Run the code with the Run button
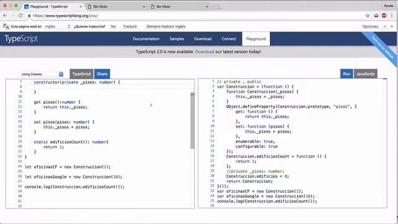Viewport: 398px width, 224px height. click(x=346, y=74)
